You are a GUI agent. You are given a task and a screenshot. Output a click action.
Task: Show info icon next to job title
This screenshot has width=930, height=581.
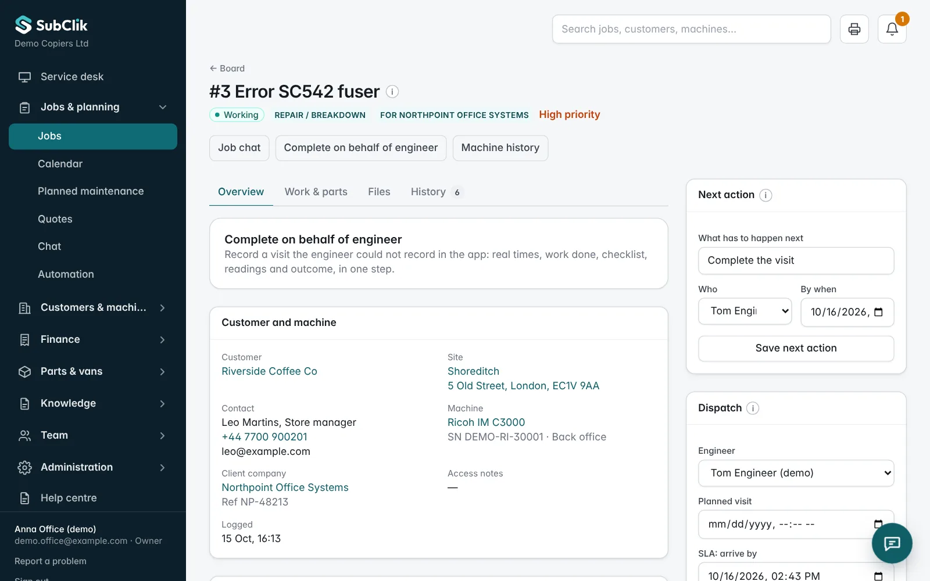[x=392, y=92]
